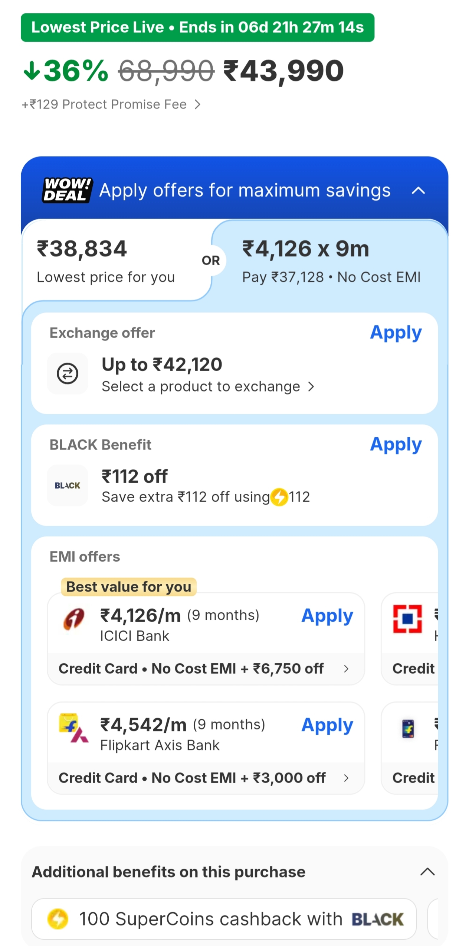
Task: Apply the BLACK Benefit ₹112 off
Action: click(x=396, y=444)
